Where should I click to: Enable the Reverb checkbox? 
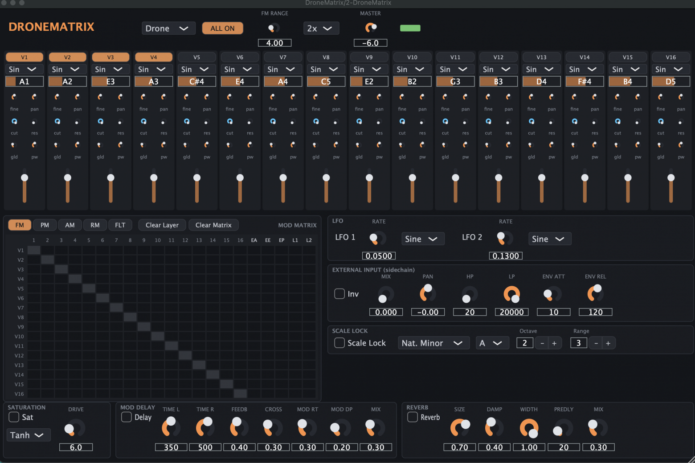pyautogui.click(x=413, y=417)
